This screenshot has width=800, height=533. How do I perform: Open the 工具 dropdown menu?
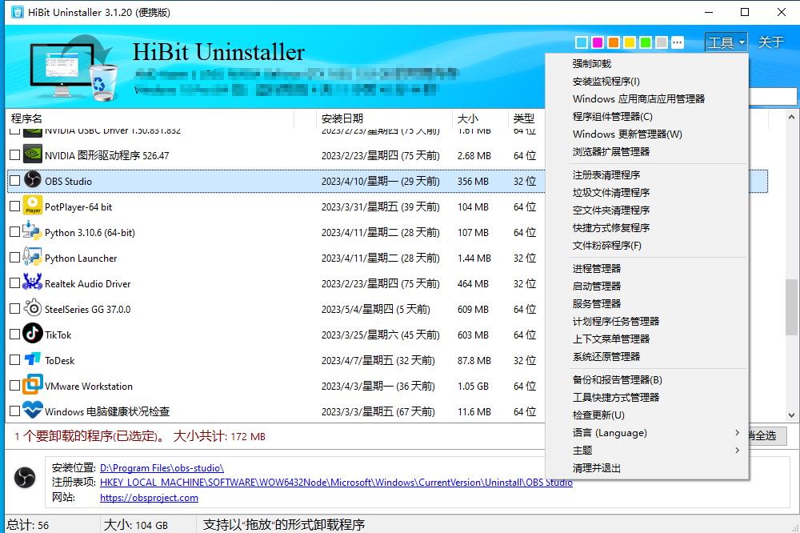click(725, 42)
